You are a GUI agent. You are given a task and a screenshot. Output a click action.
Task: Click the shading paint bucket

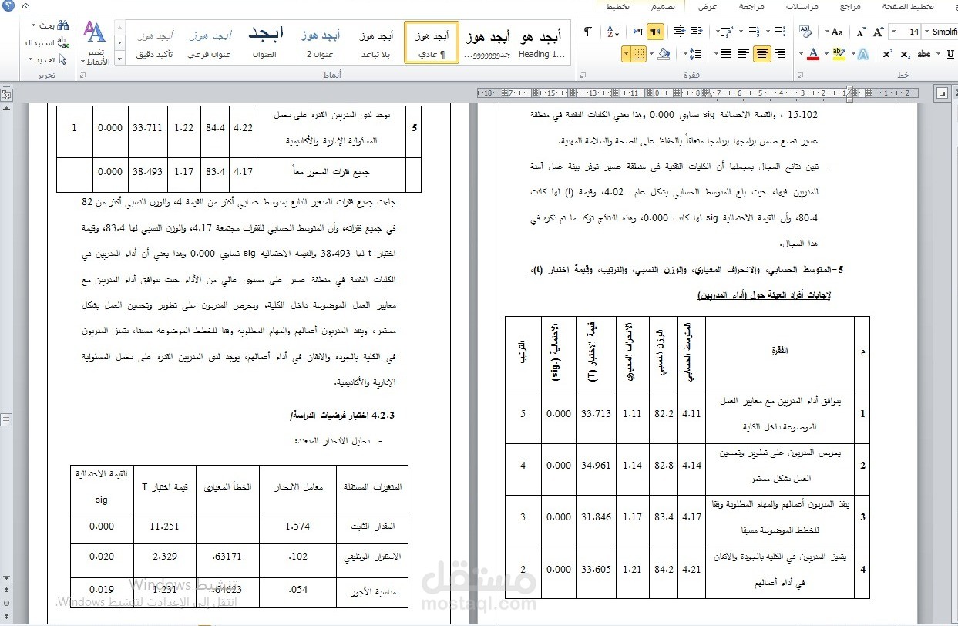click(664, 54)
